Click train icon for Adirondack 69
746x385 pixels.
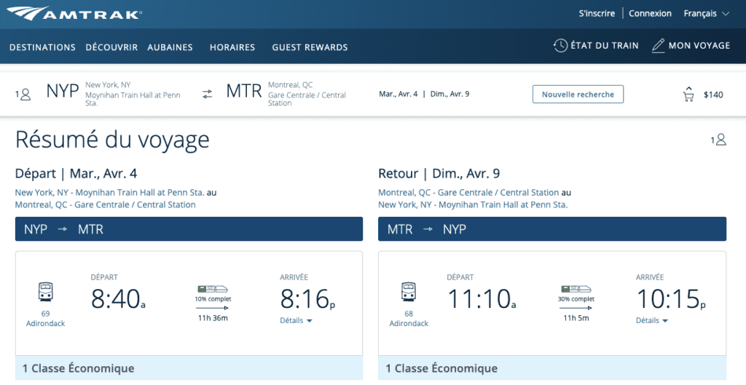pos(45,292)
